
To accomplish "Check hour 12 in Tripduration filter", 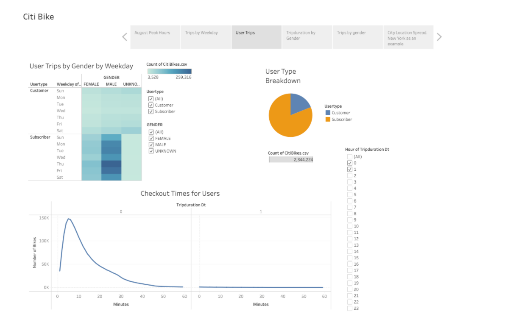I will (350, 239).
